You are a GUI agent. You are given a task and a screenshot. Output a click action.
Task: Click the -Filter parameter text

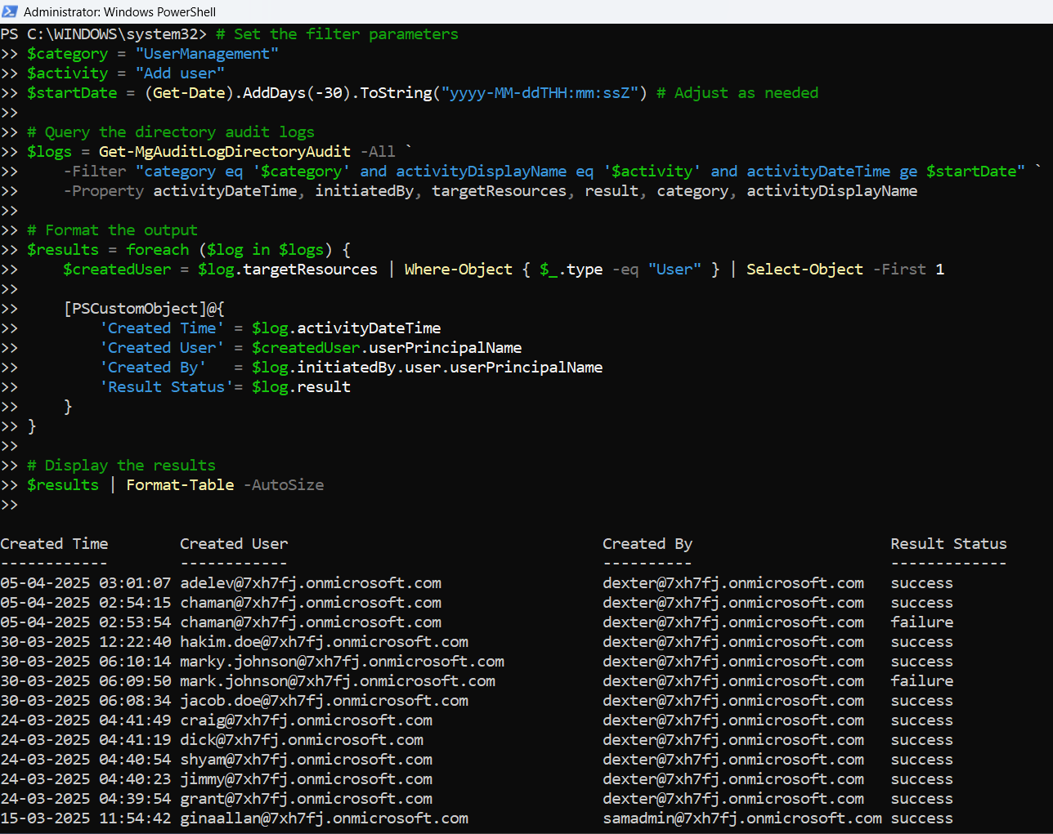coord(95,172)
